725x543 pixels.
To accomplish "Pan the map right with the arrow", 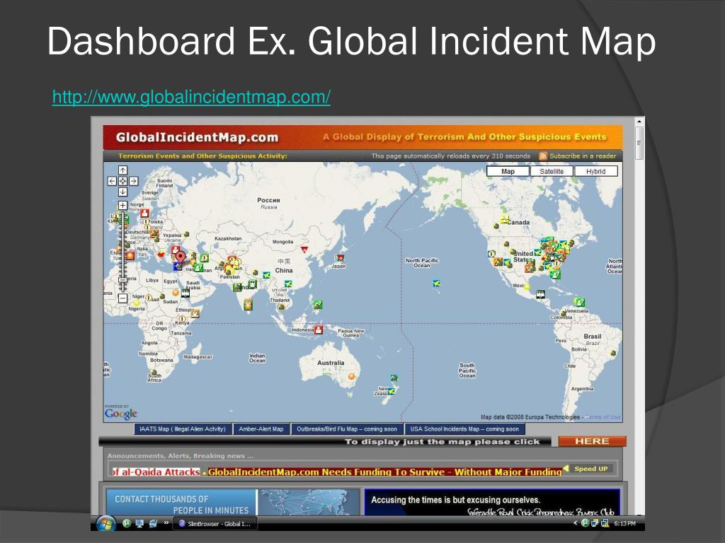I will tap(133, 181).
